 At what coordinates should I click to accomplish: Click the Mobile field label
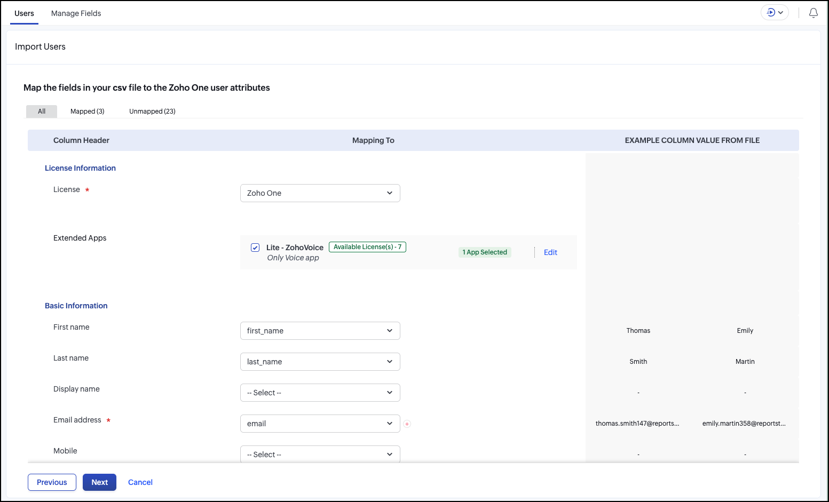point(65,451)
